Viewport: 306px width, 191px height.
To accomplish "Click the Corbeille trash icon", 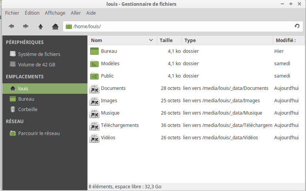I will 13,109.
